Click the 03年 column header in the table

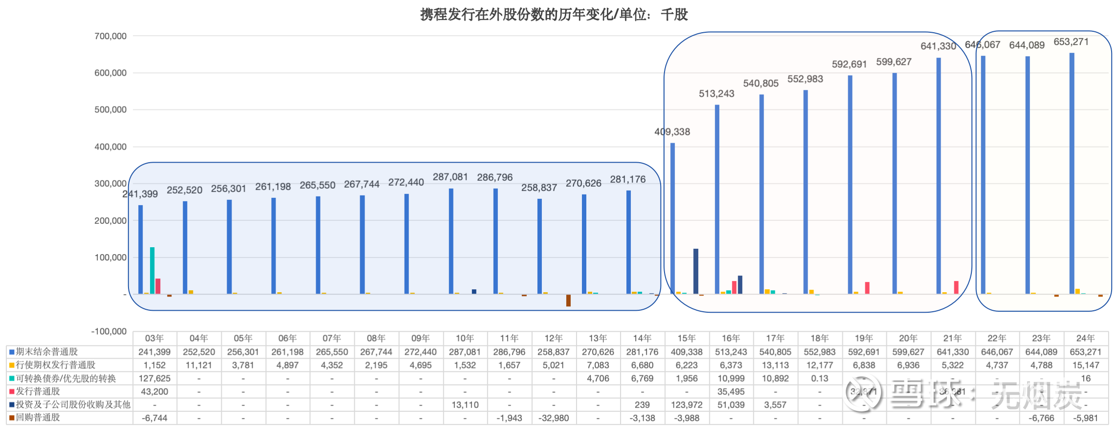click(154, 338)
